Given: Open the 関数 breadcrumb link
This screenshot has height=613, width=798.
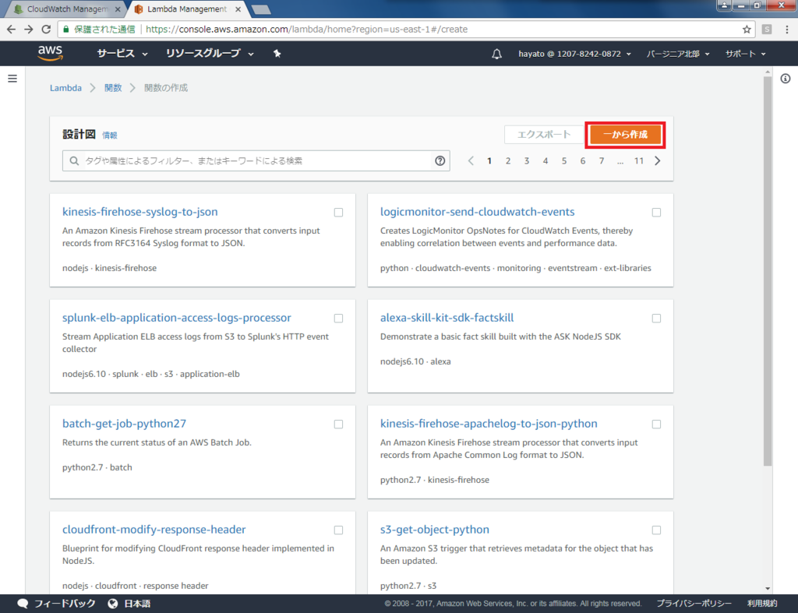Looking at the screenshot, I should 113,88.
